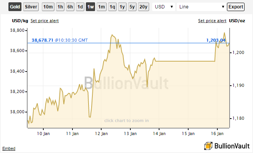Show the 1q quarterly range
The width and height of the screenshot is (253, 153).
(112, 7)
